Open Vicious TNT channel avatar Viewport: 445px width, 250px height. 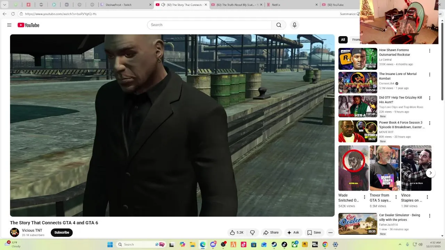click(x=15, y=232)
